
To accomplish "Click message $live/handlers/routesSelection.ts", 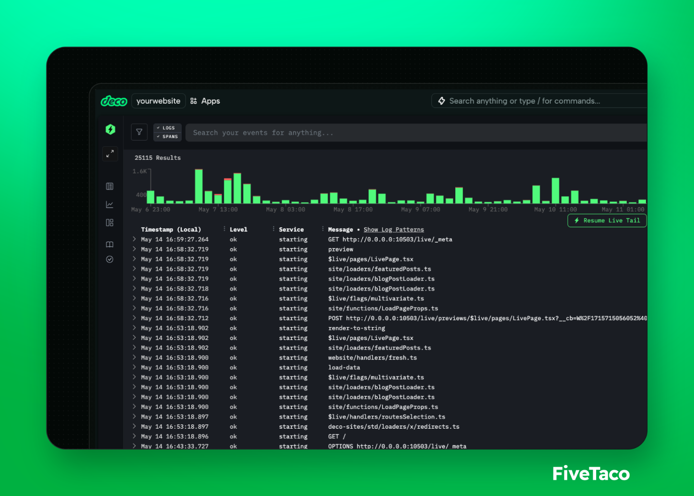I will click(386, 417).
